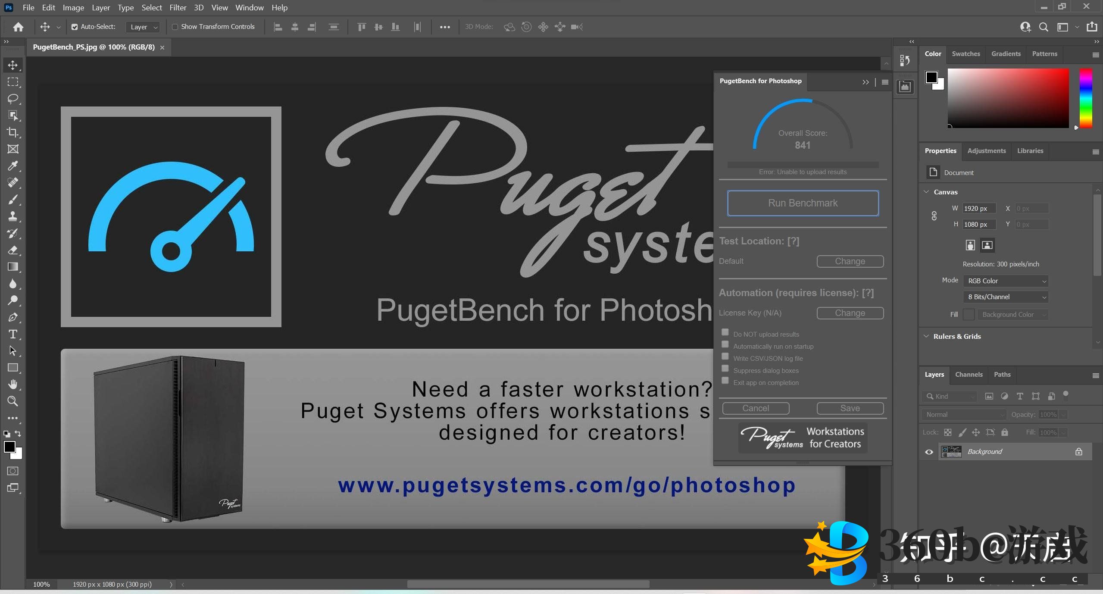Click Change next to License Key
The width and height of the screenshot is (1103, 594).
[850, 313]
